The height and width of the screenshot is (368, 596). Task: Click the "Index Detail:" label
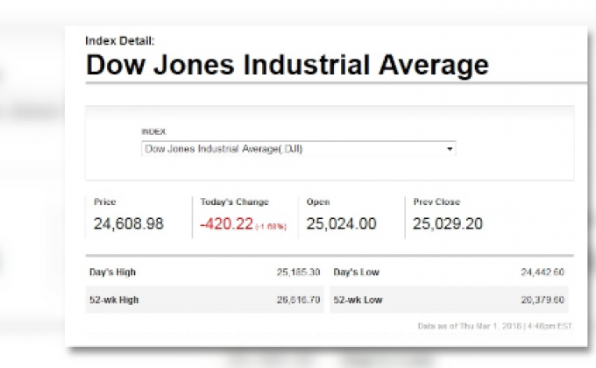pos(119,40)
